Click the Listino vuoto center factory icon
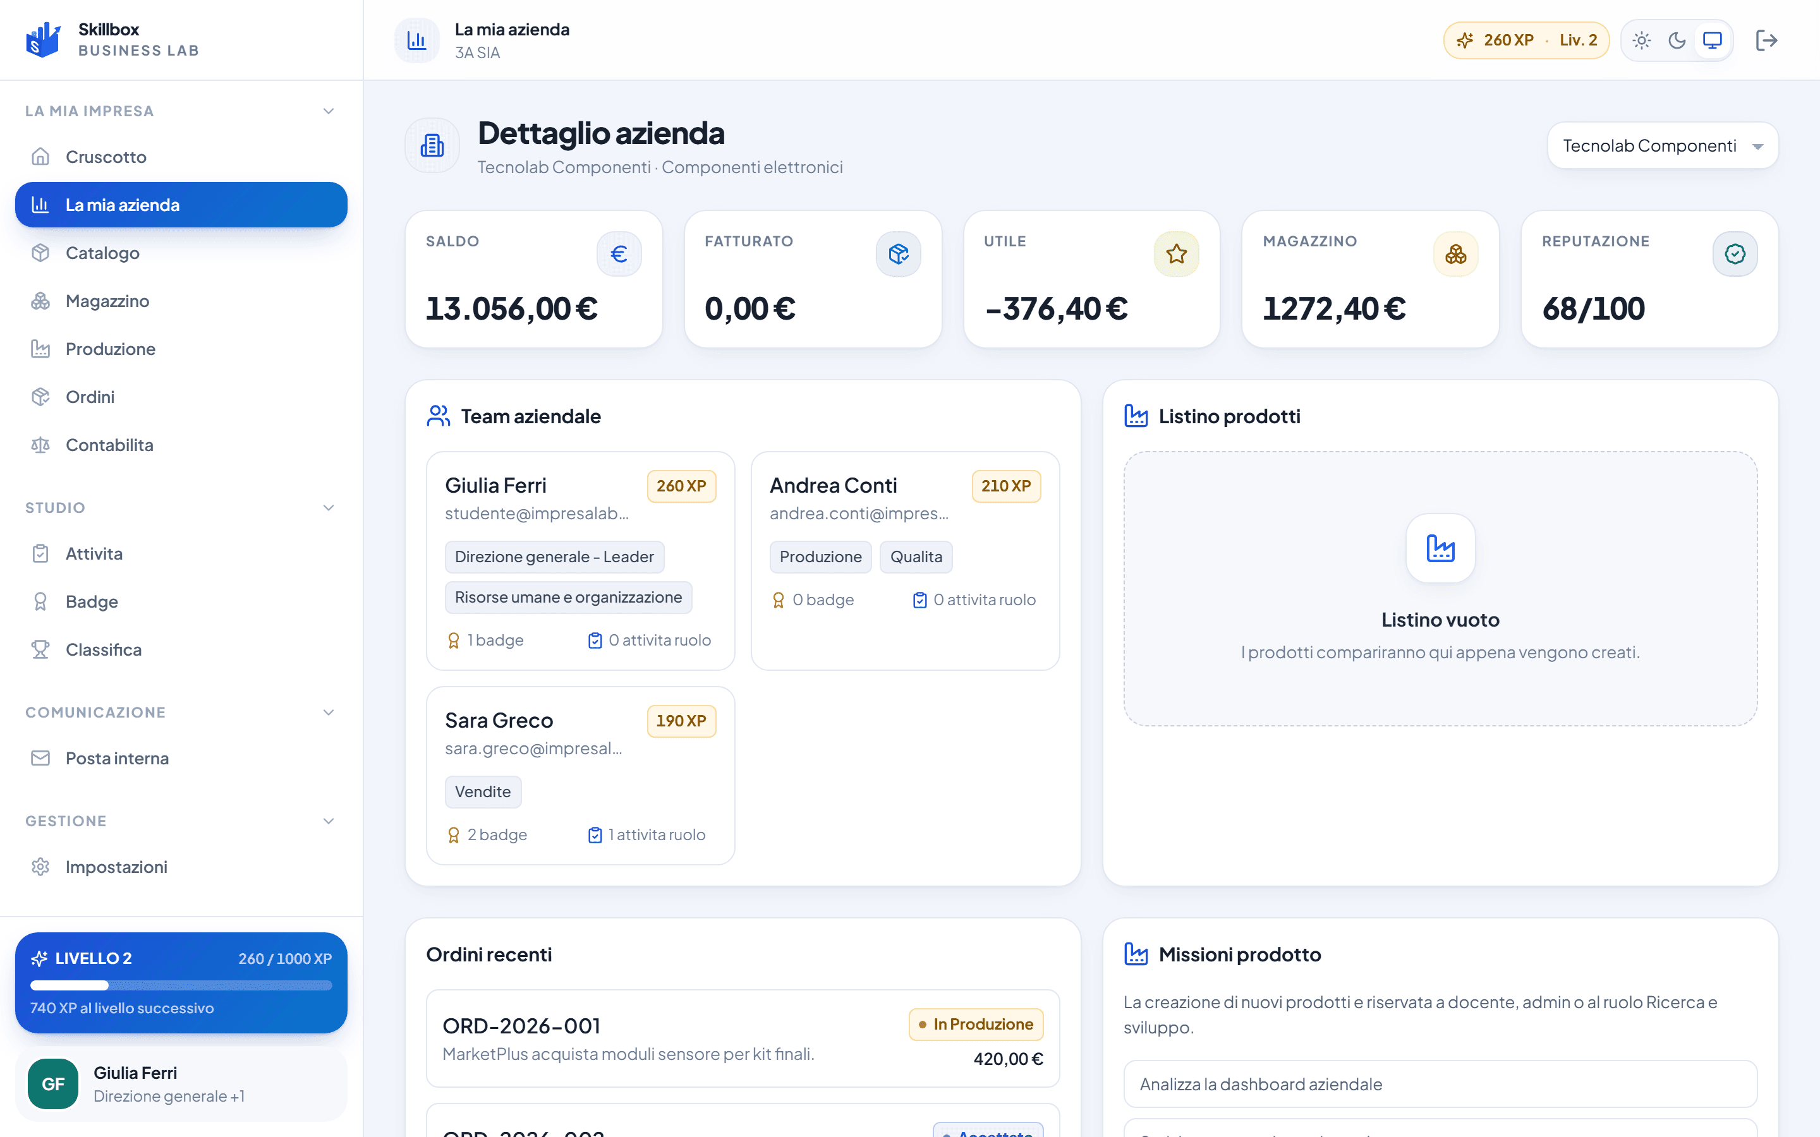The image size is (1820, 1137). click(1441, 548)
